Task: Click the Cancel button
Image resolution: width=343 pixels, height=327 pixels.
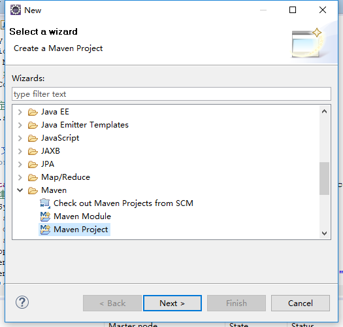Action: (301, 303)
